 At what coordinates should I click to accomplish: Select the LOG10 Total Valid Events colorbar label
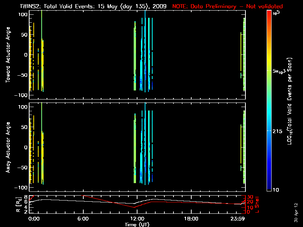[x=290, y=101]
